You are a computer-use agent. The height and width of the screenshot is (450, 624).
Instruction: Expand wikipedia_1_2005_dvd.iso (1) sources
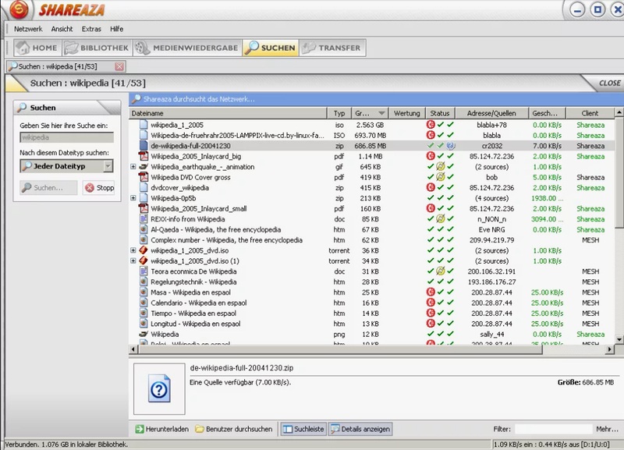133,261
